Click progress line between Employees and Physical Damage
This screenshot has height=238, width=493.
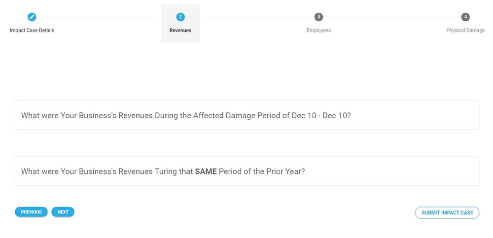tap(392, 17)
